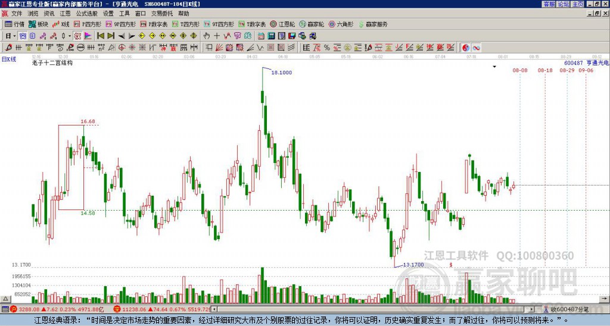The image size is (610, 326).
Task: Open the candlestick style dropdown arrow
Action: tap(69, 36)
